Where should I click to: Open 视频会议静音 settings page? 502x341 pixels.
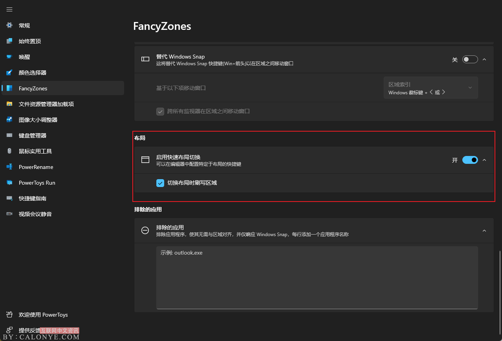tap(63, 214)
